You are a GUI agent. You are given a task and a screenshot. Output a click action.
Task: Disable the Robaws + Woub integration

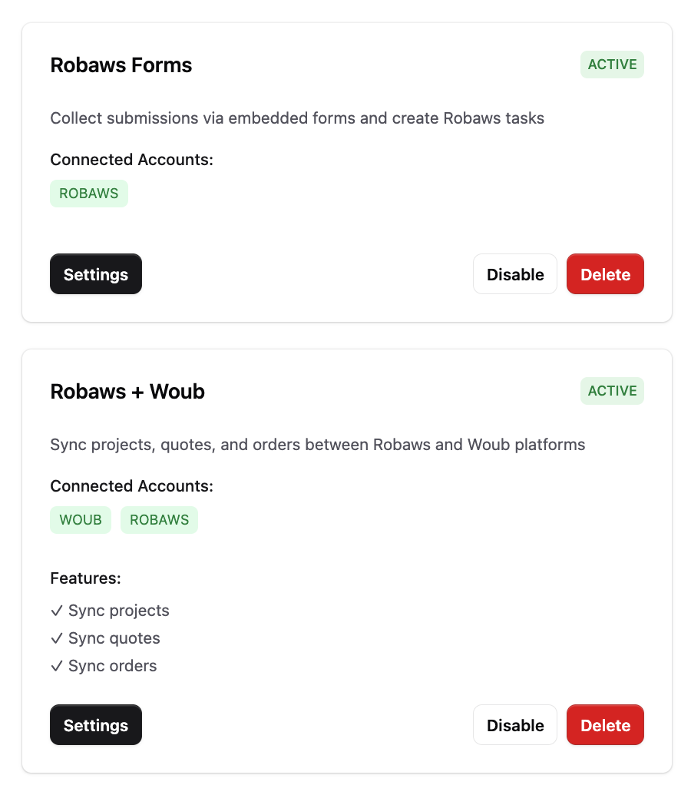(x=515, y=725)
